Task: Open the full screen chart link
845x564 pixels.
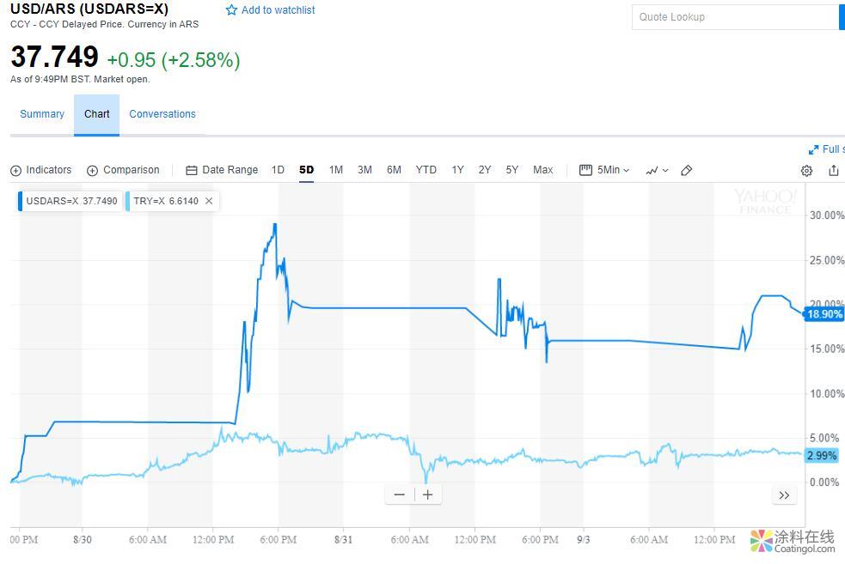Action: point(826,149)
